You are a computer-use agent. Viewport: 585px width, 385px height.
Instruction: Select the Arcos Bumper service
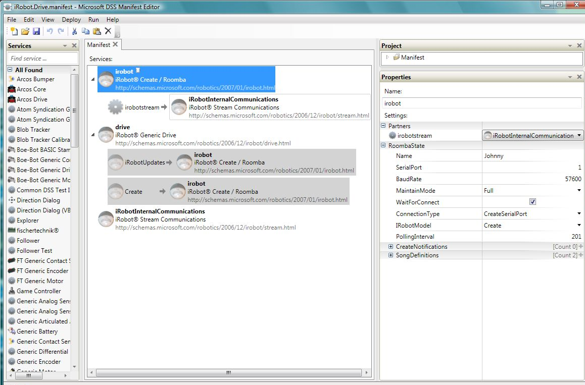click(35, 79)
